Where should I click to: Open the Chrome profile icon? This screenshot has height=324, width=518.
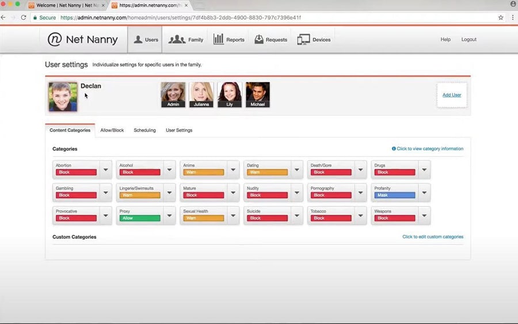(513, 4)
